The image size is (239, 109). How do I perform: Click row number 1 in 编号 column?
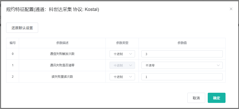13,65
